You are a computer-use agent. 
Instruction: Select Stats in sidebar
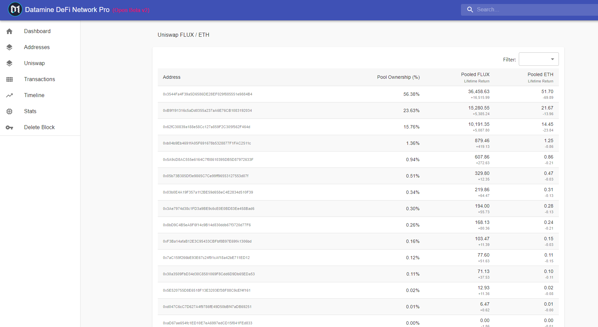40,111
